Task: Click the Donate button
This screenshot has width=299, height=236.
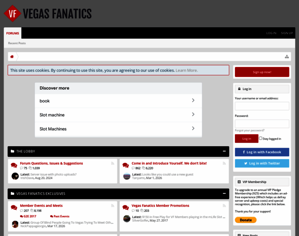Action: point(245,220)
